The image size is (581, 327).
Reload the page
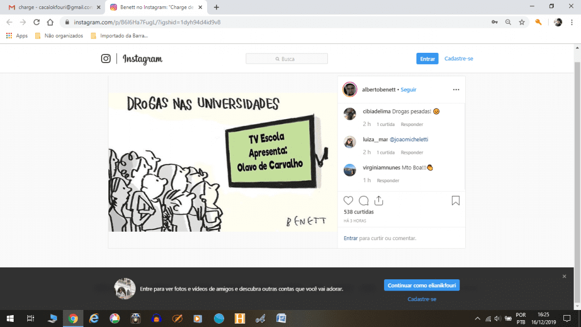37,22
